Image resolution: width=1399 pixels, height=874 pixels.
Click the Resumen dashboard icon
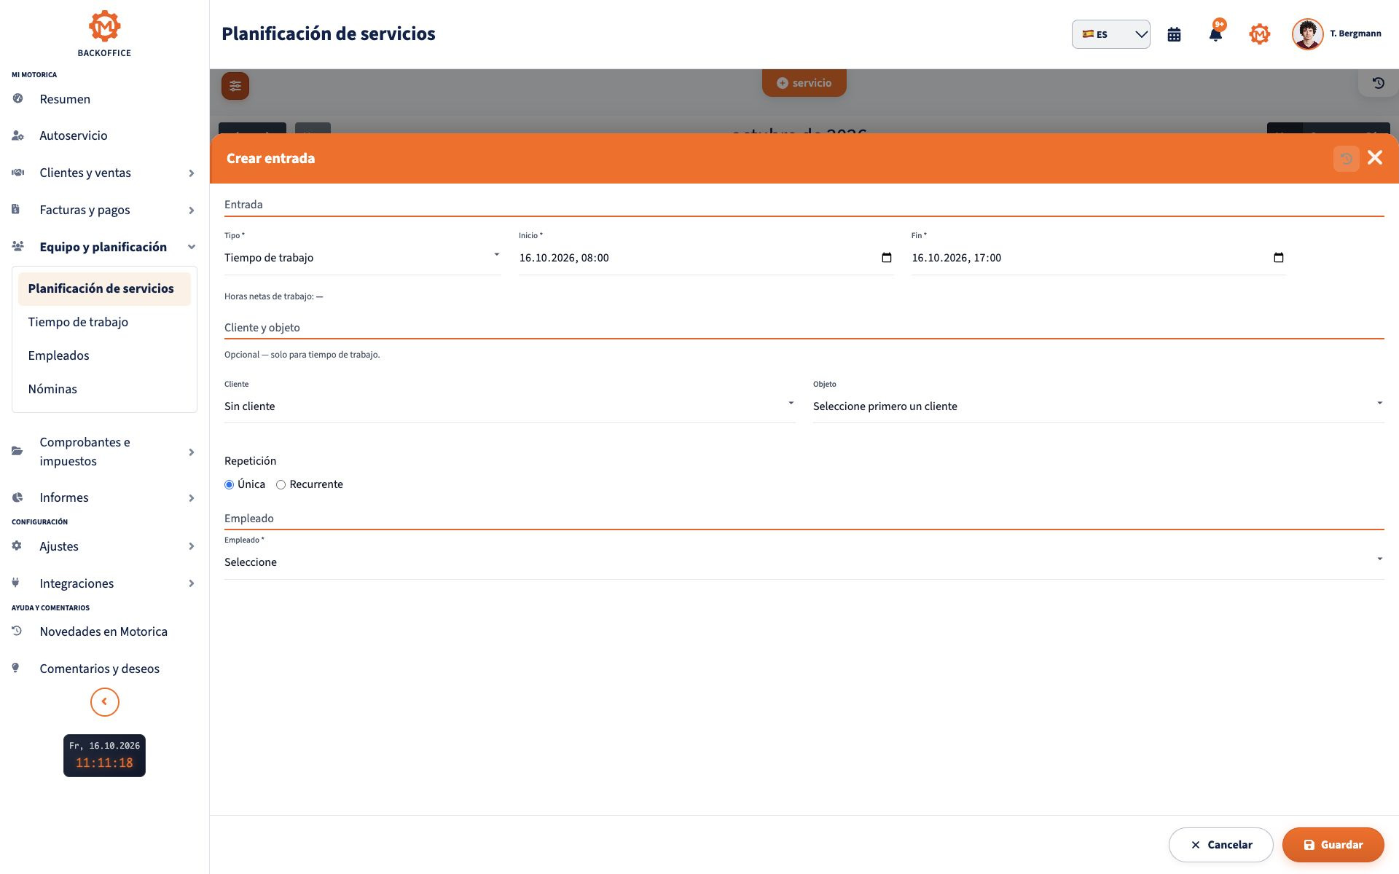(18, 98)
